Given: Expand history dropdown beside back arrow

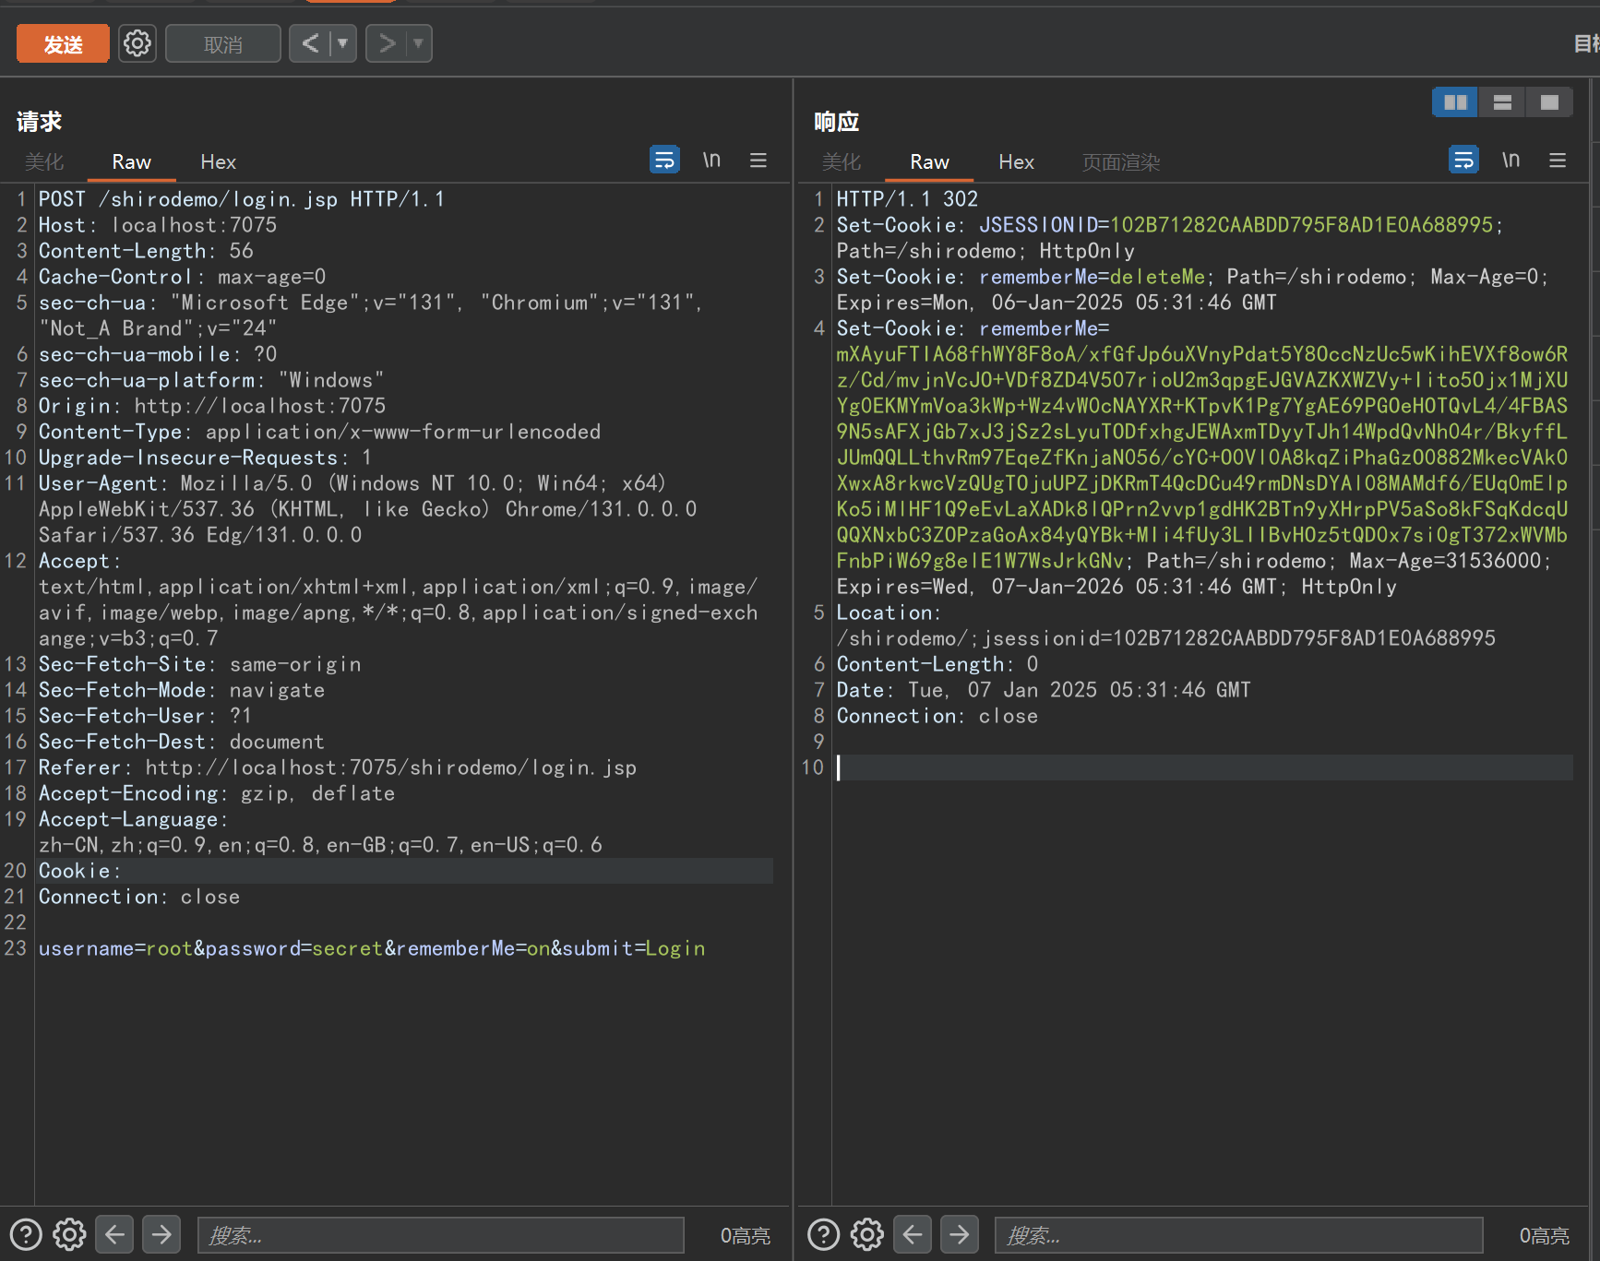Looking at the screenshot, I should (x=343, y=43).
